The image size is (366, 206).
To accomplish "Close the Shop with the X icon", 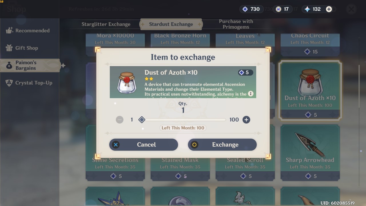I will (351, 9).
